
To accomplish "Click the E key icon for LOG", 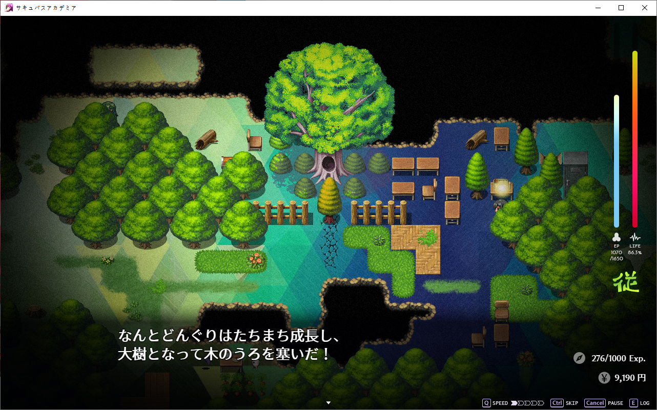I will coord(633,403).
